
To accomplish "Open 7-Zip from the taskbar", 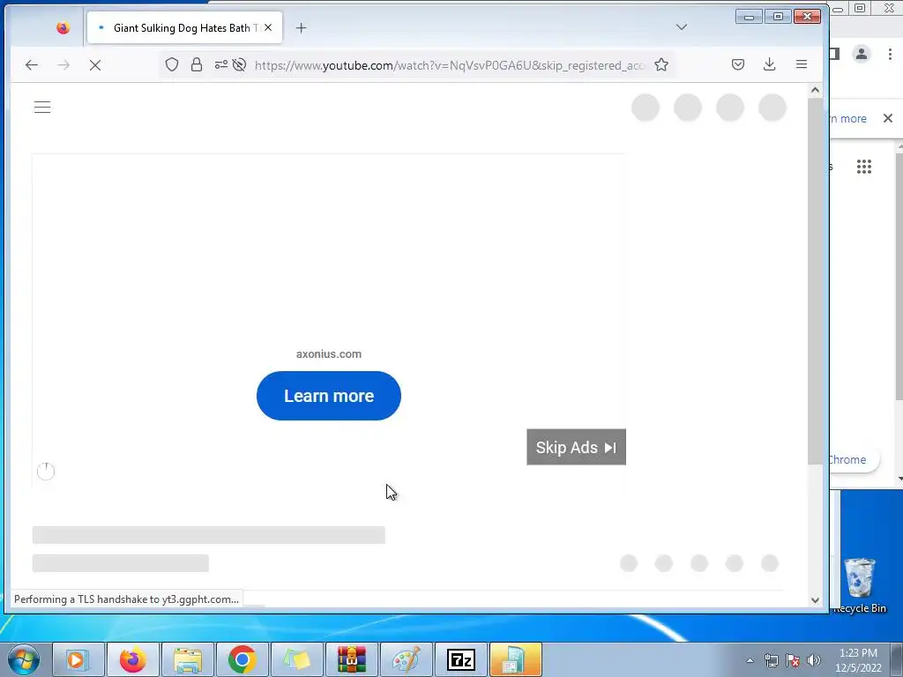I will [x=460, y=659].
